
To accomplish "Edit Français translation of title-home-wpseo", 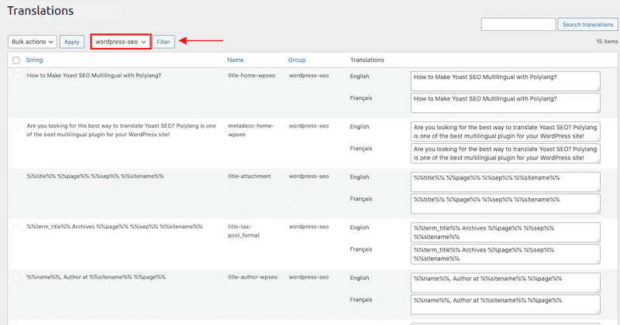I will 505,103.
